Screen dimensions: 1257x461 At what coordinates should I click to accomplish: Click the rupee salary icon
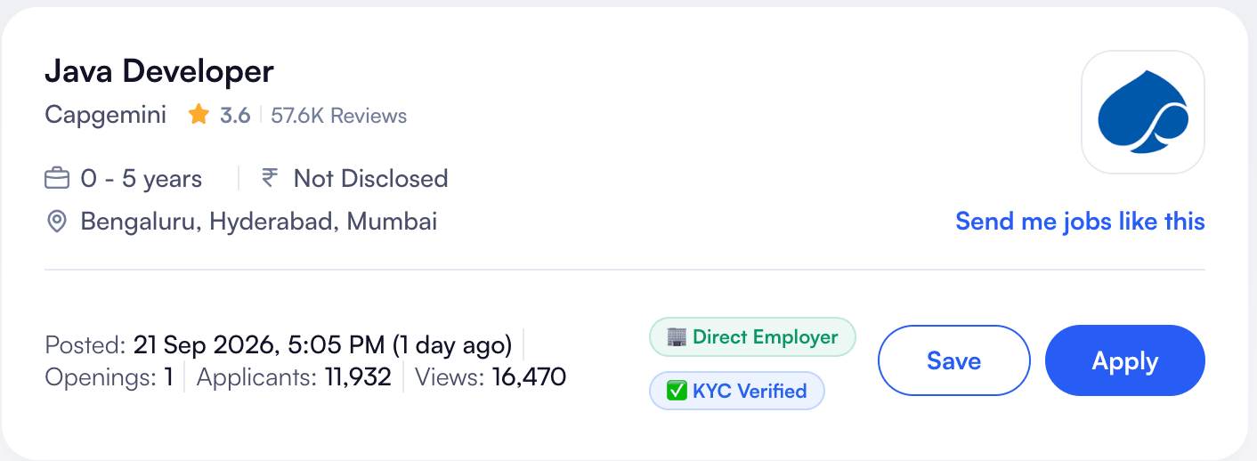pyautogui.click(x=269, y=178)
